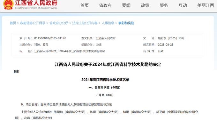Click the 附件 attachment label
217x121 pixels.
[x=17, y=72]
